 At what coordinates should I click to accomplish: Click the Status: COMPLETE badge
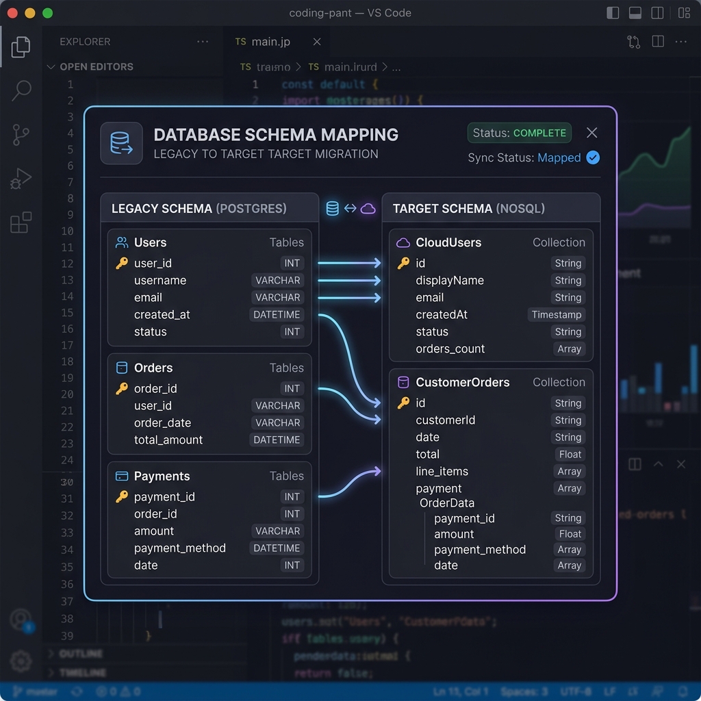tap(519, 133)
